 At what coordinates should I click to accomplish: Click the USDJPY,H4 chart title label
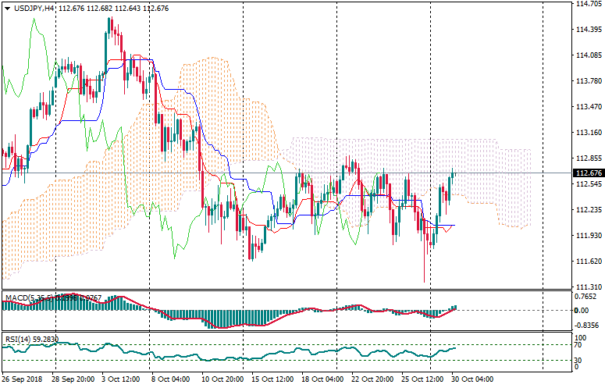coord(34,8)
